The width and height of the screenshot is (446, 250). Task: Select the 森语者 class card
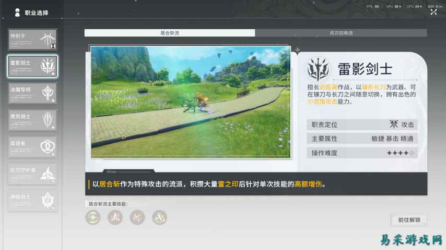(32, 147)
